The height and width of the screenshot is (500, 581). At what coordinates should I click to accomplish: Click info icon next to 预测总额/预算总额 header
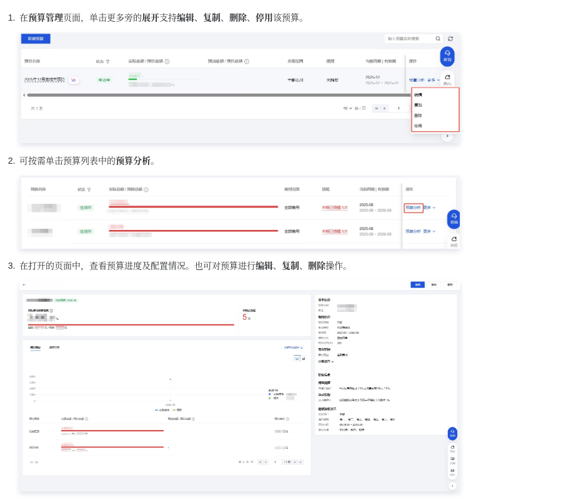(x=247, y=61)
